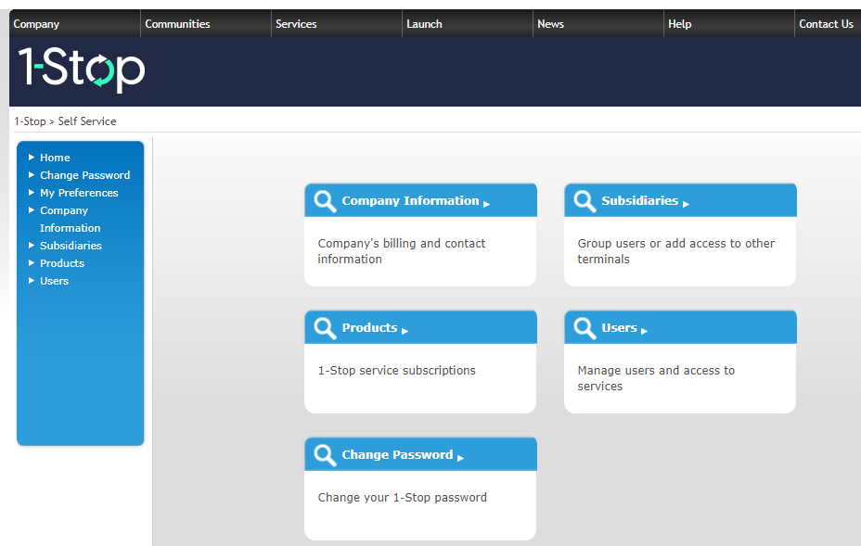Open the Communities menu

[177, 24]
